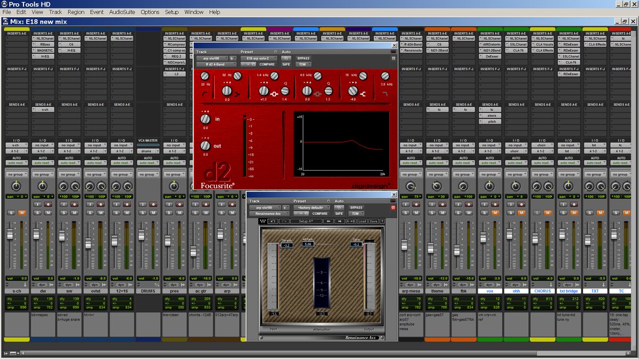Open auto read selector on s-ch track
The image size is (639, 359).
coord(17,163)
